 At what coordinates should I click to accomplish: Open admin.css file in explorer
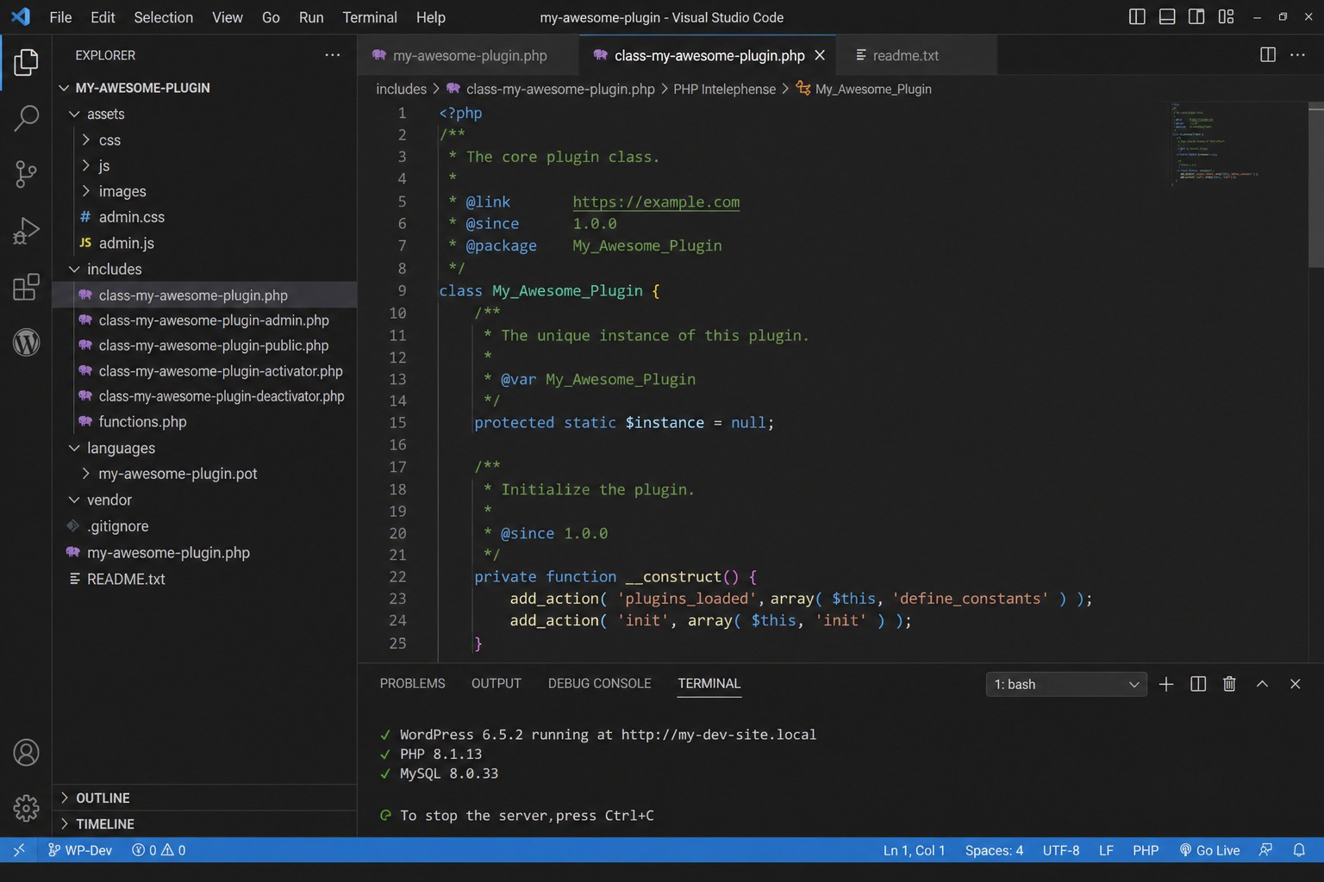205,217
